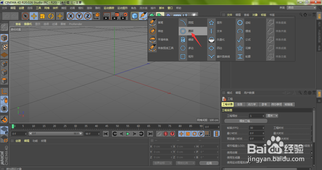
Task: Open the 厘米 units dropdown
Action: [272, 116]
